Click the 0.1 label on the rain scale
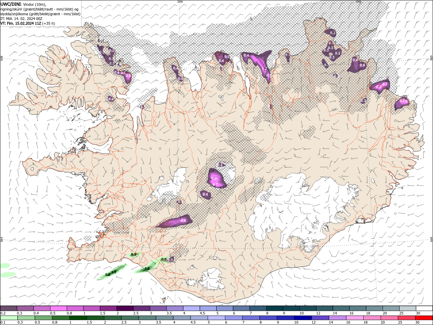 pyautogui.click(x=3, y=323)
